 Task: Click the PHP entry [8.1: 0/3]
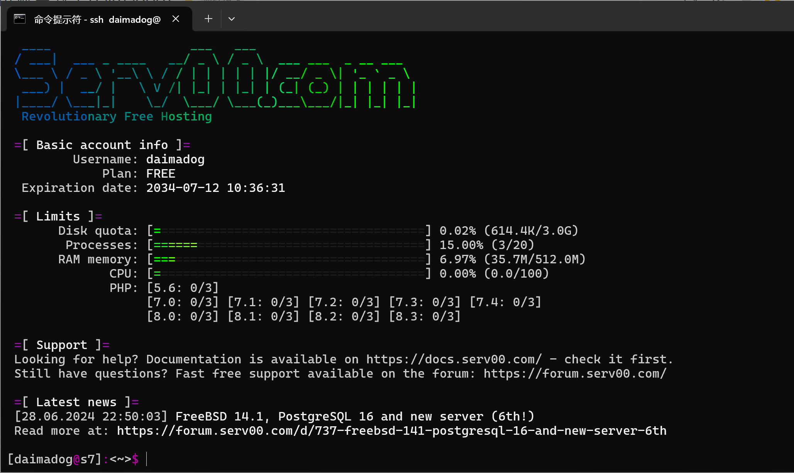tap(264, 316)
